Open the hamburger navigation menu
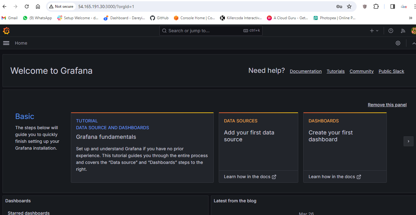416x215 pixels. (6, 43)
